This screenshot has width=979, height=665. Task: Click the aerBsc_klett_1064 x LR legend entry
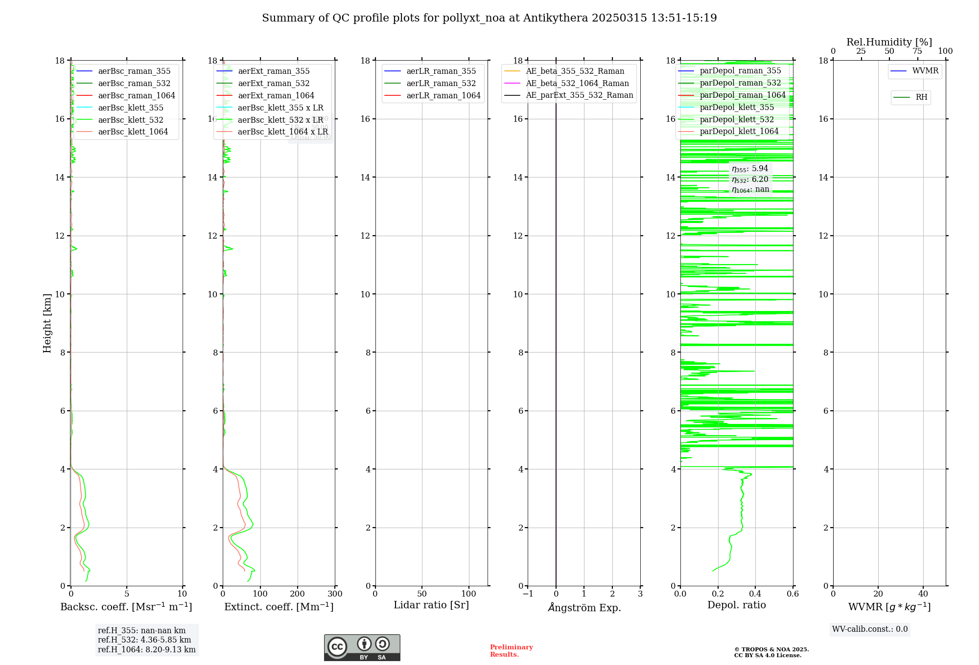pos(272,132)
